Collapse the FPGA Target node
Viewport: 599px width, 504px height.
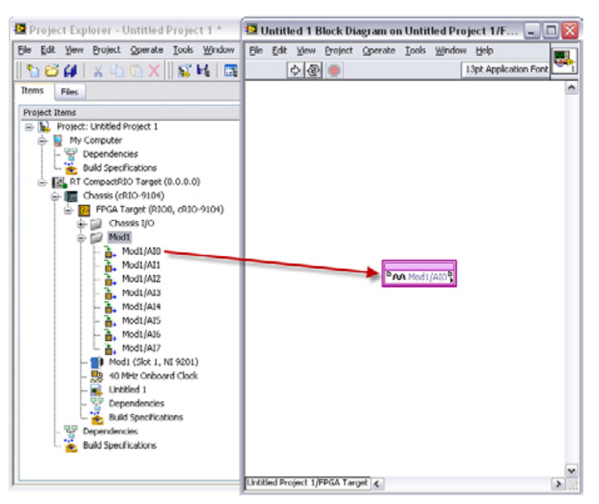point(68,210)
